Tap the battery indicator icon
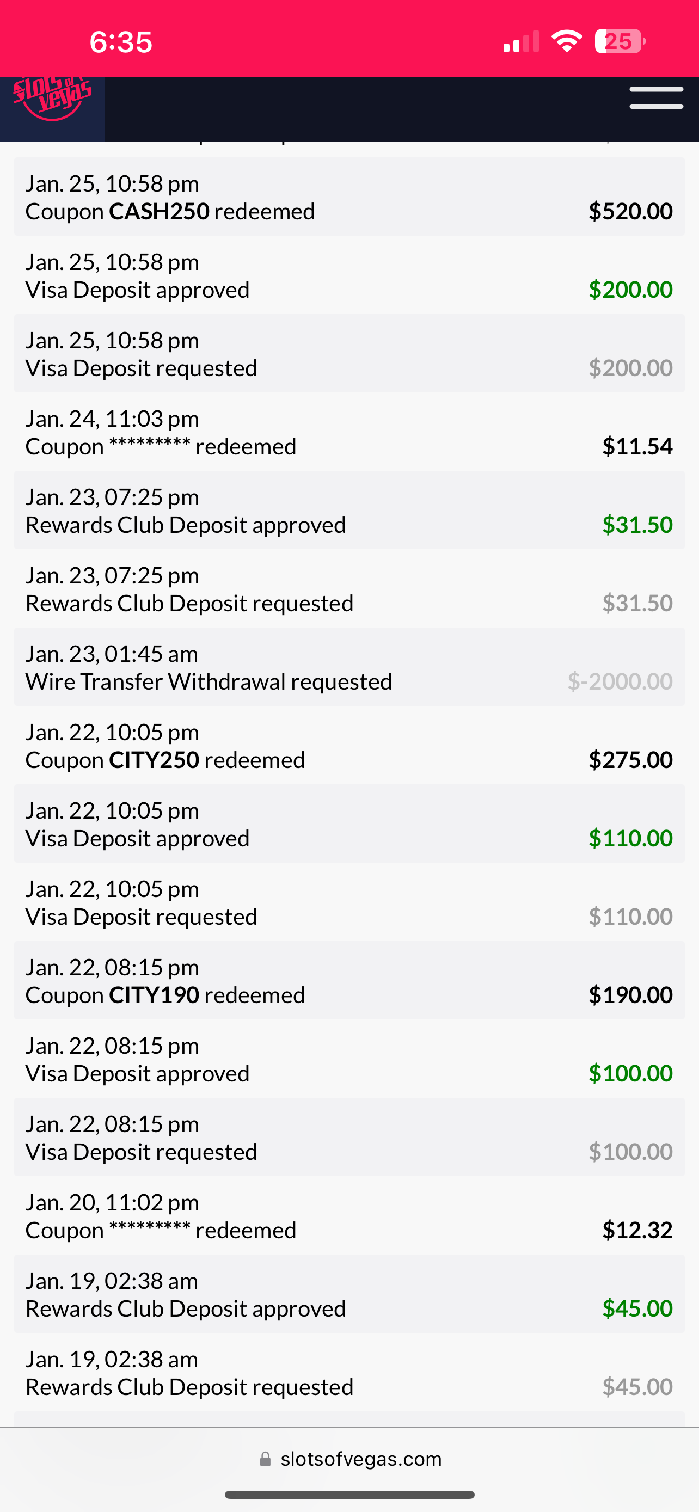 (x=620, y=42)
